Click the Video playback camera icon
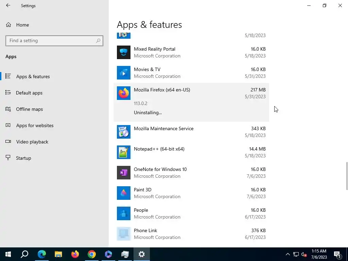The height and width of the screenshot is (261, 348). [x=8, y=141]
